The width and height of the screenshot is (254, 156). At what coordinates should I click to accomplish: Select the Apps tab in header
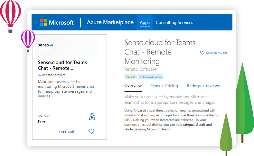pyautogui.click(x=145, y=22)
